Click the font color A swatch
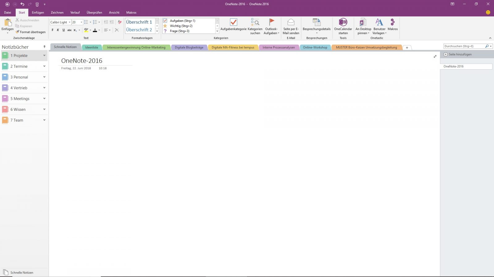The image size is (494, 277). (95, 30)
